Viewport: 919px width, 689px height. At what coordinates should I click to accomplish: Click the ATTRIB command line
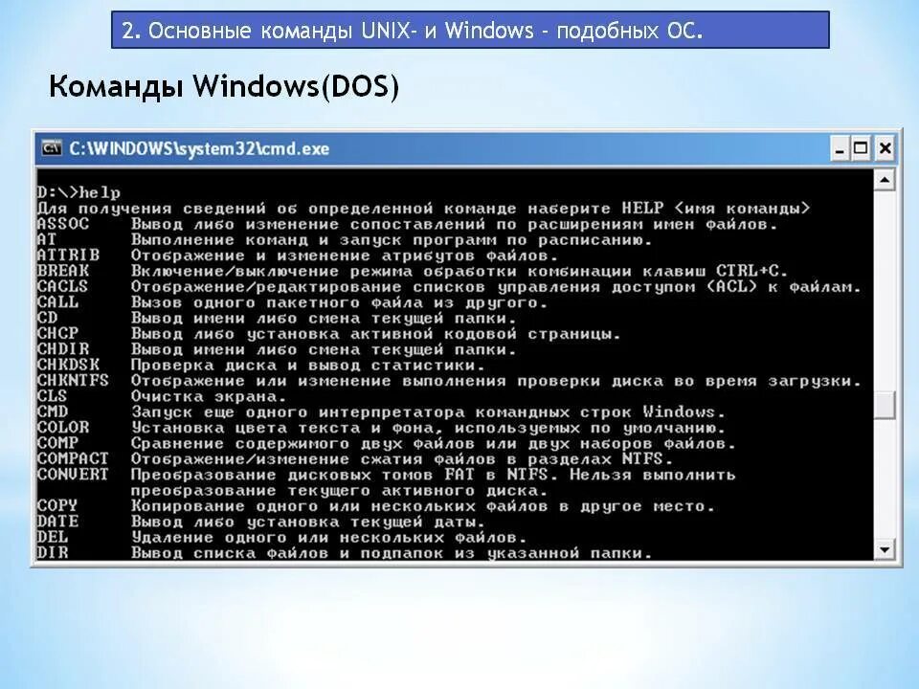pyautogui.click(x=297, y=256)
